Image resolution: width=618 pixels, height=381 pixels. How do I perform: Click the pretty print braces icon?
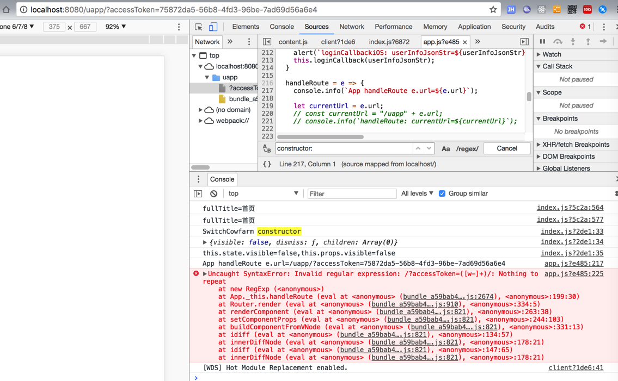tap(267, 164)
